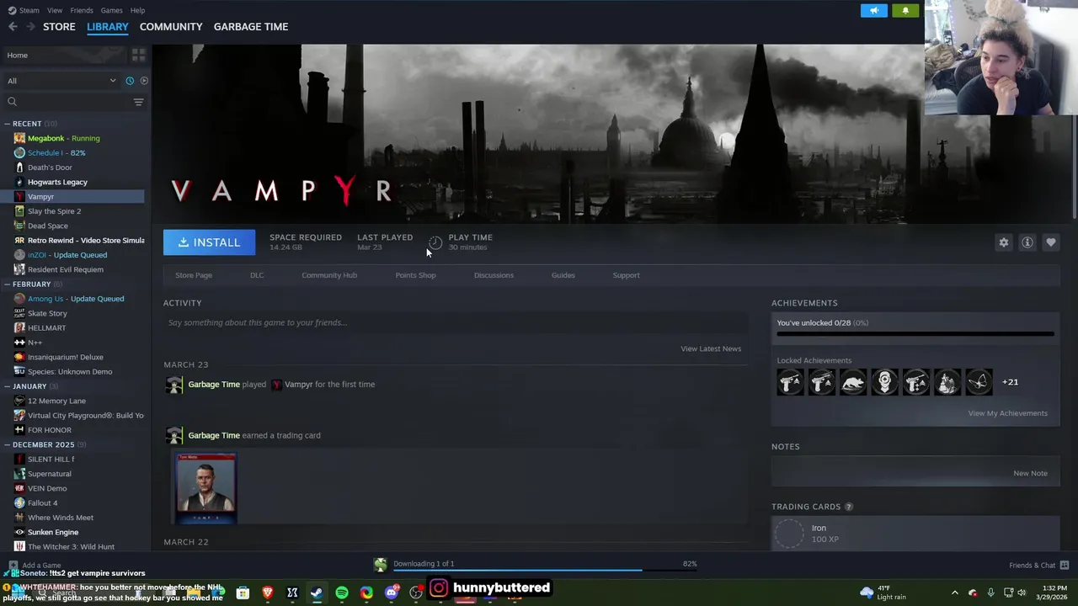The image size is (1078, 606).
Task: Open Spotify from the taskbar
Action: coord(342,593)
